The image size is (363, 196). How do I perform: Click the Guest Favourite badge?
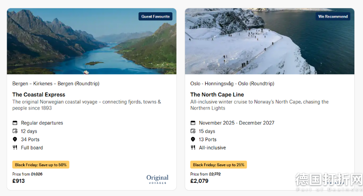click(x=156, y=17)
